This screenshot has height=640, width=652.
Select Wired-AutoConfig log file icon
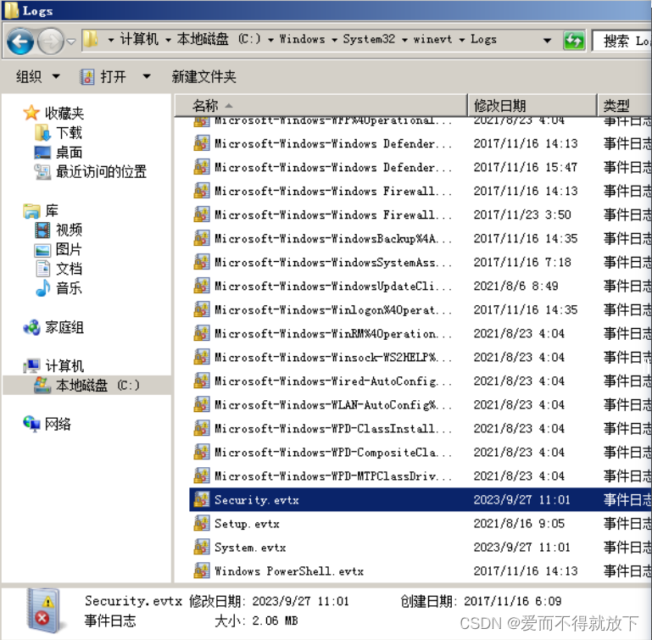(202, 381)
